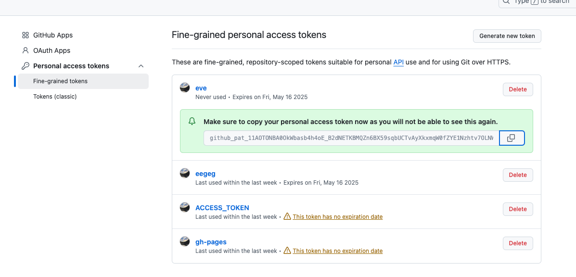The image size is (576, 277).
Task: Delete the eegeg token
Action: tap(518, 175)
